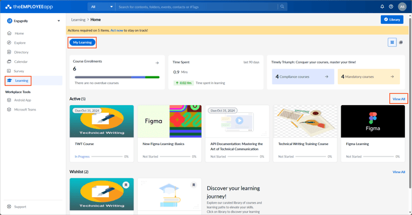Open Microsoft Teams workplace tool
This screenshot has height=215, width=412.
25,110
